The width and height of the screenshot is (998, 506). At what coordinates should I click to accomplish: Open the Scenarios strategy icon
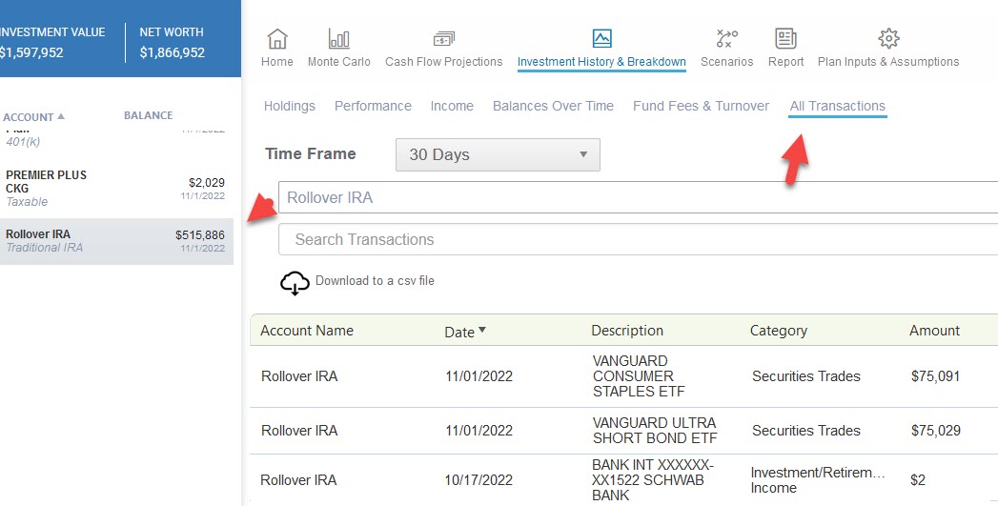(727, 39)
